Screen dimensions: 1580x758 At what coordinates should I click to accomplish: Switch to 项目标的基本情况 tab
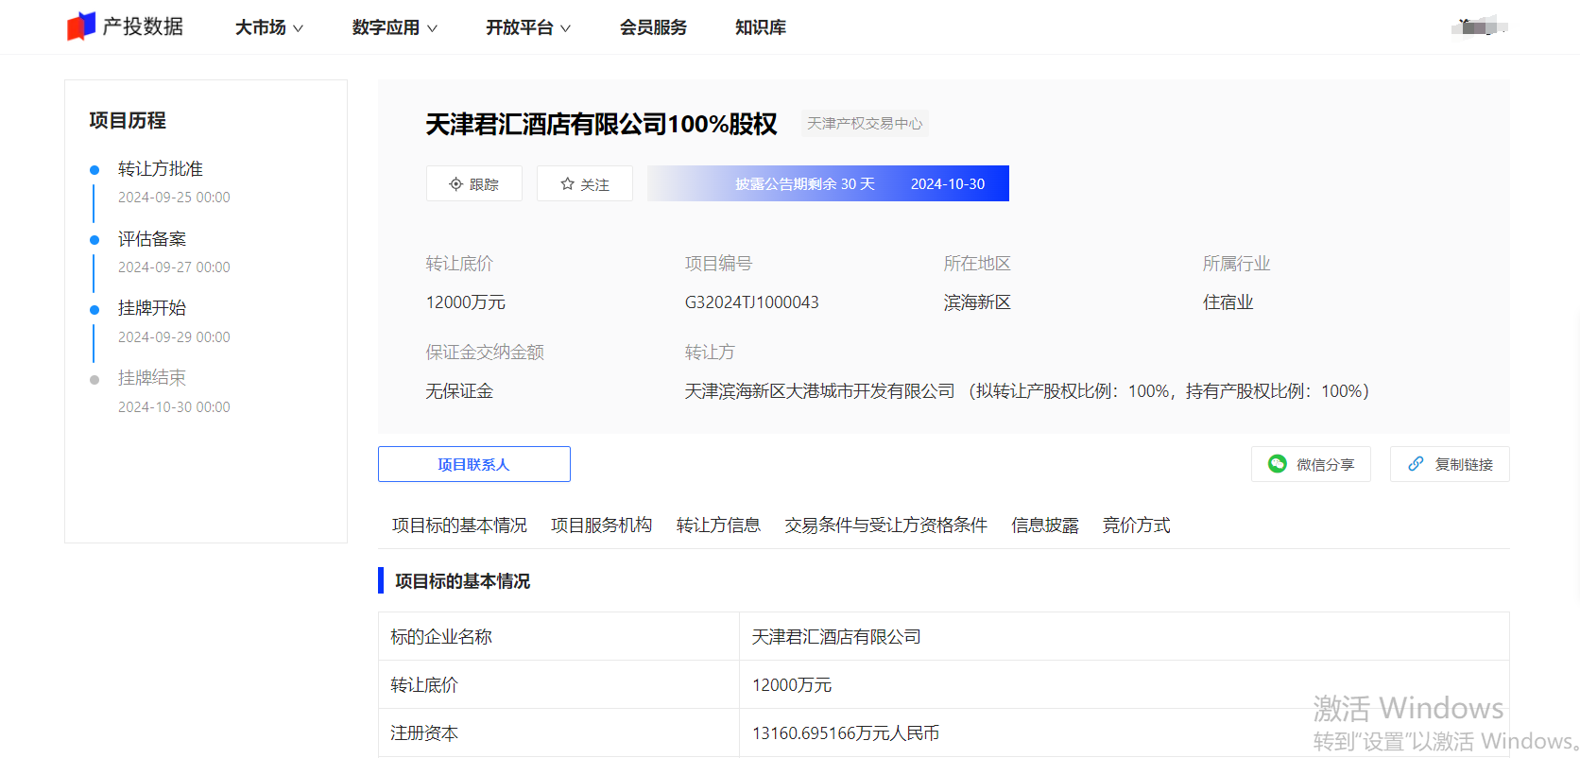tap(459, 525)
